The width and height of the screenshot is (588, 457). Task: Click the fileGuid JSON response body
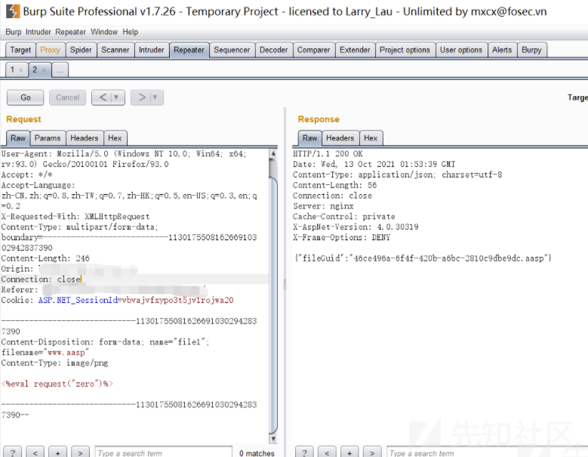[x=423, y=258]
